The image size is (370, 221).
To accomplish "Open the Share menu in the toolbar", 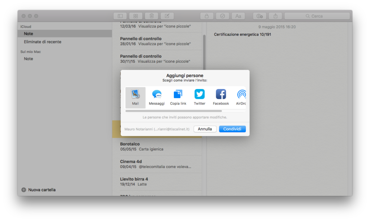I will tap(275, 16).
